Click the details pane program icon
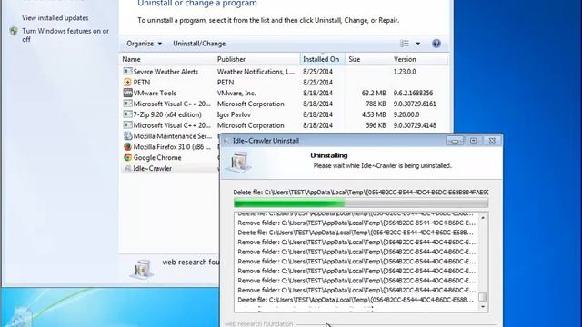 pyautogui.click(x=142, y=269)
